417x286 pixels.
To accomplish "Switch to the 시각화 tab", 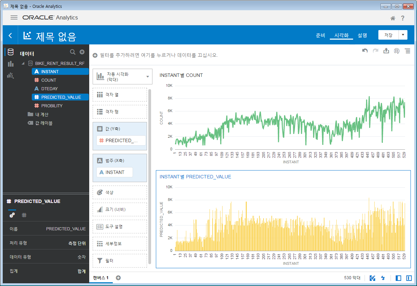I will [341, 35].
